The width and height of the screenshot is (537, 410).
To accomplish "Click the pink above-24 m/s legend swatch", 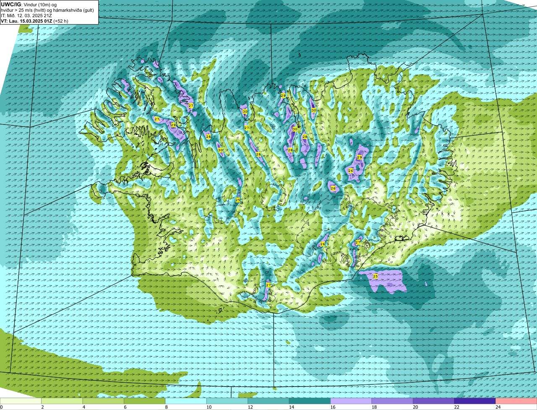I will pyautogui.click(x=516, y=401).
